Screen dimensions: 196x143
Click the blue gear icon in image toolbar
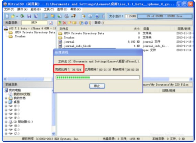click(86, 23)
